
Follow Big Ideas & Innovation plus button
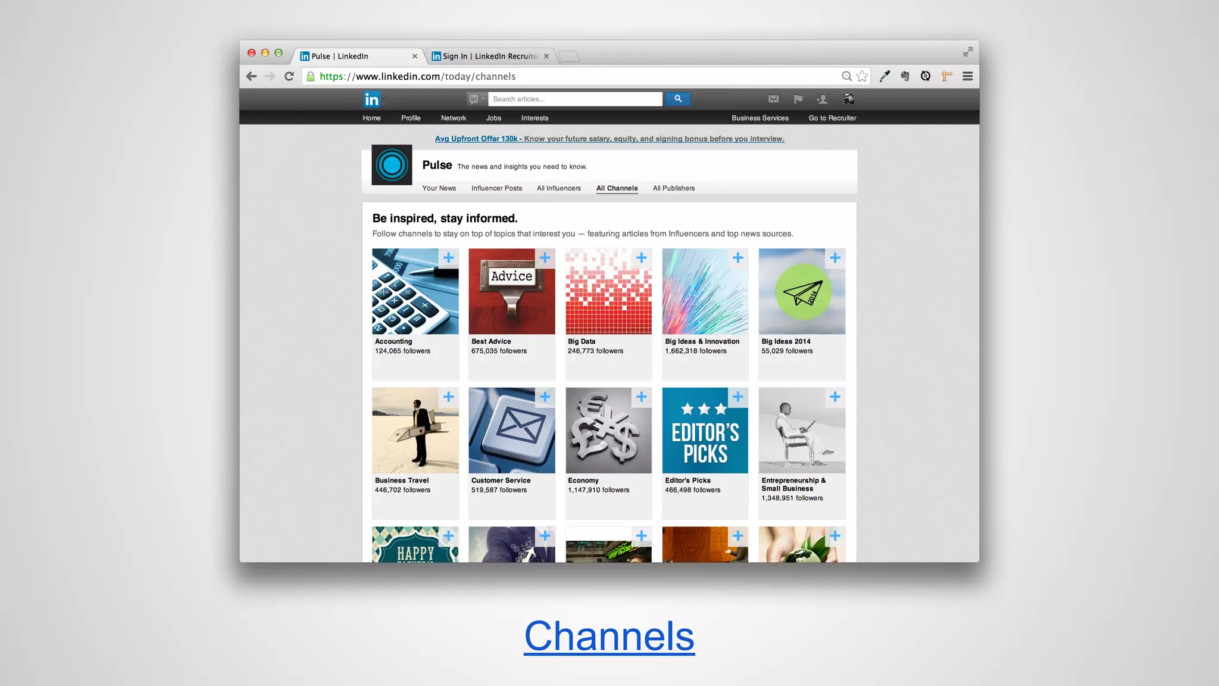738,258
